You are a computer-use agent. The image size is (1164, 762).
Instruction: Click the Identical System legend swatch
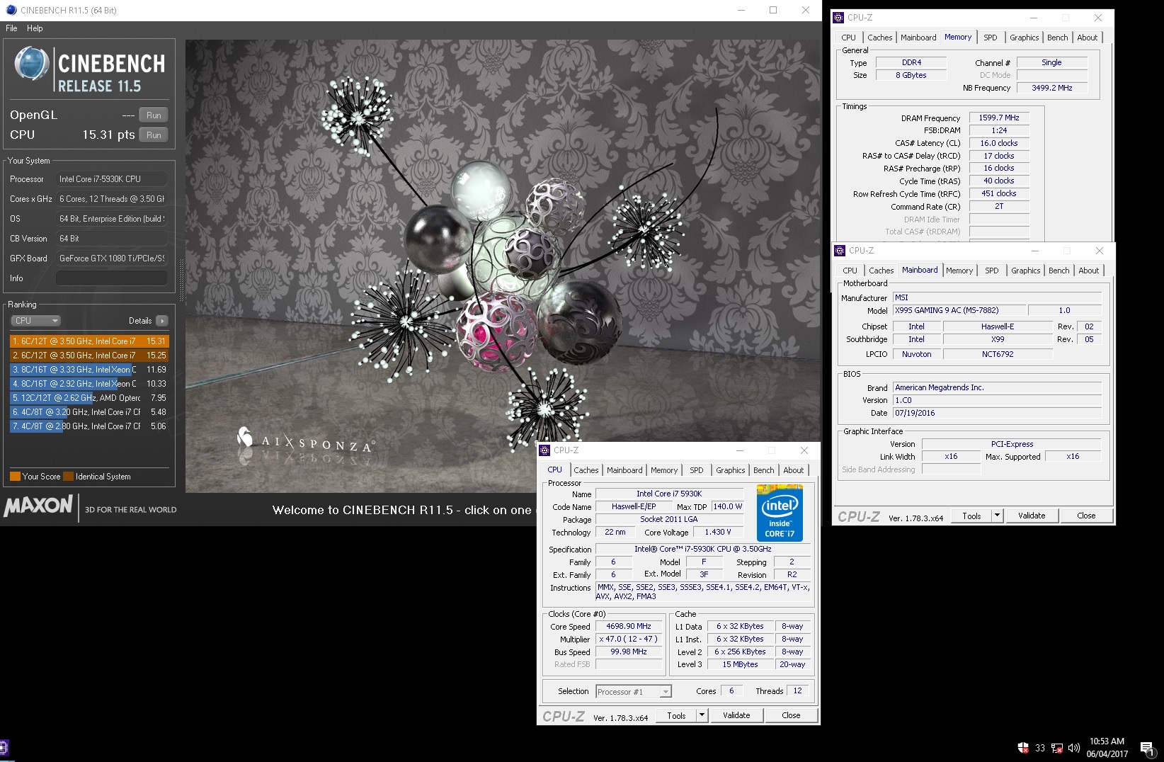(68, 477)
